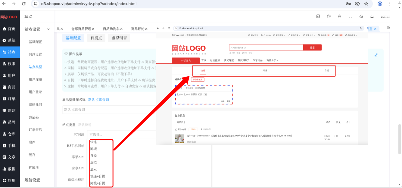Shrink the preview image with collapse icon
The width and height of the screenshot is (402, 188).
point(376,55)
